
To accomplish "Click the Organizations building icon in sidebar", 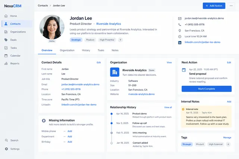I will tap(6, 32).
